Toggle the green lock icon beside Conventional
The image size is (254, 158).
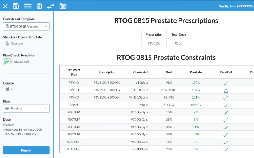7,62
